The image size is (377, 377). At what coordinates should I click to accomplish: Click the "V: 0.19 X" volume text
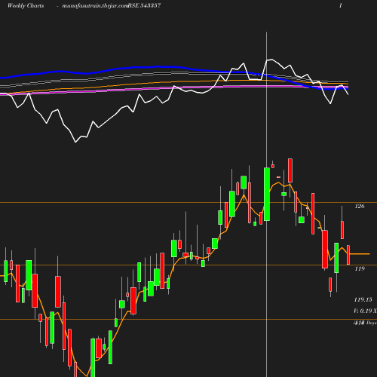365,311
